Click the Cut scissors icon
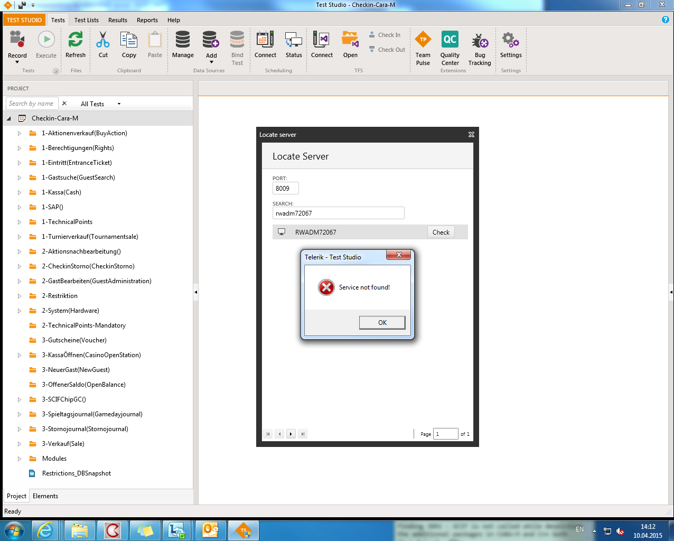 tap(103, 40)
